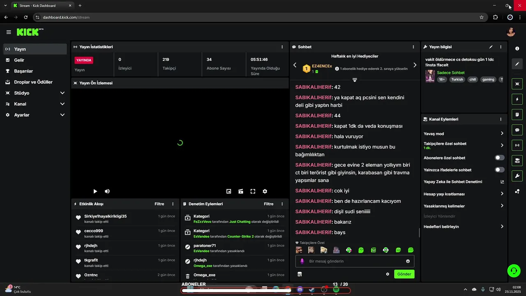Open Kanal Eylemleri panel three-dot menu

(x=501, y=119)
